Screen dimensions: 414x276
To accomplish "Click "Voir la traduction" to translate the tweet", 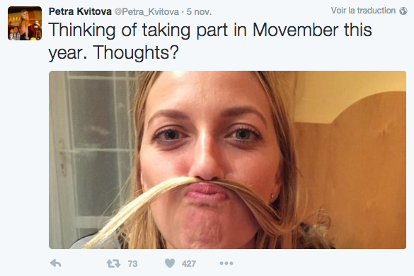I will pos(363,11).
